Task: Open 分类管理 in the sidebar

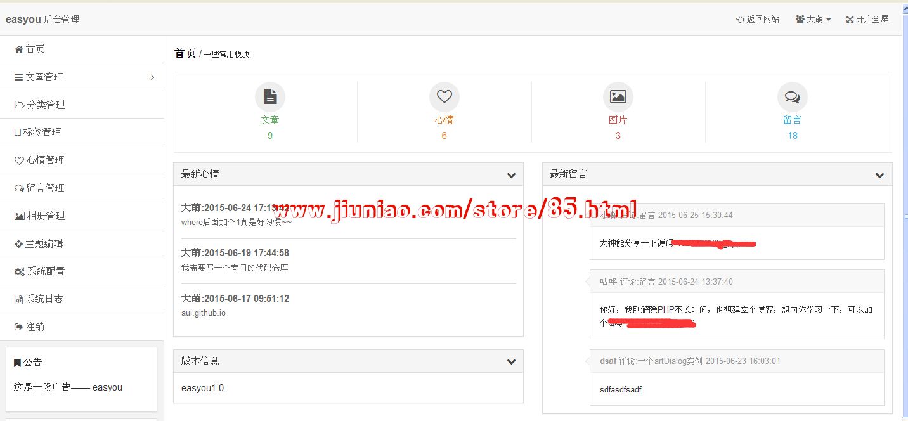Action: [x=82, y=105]
